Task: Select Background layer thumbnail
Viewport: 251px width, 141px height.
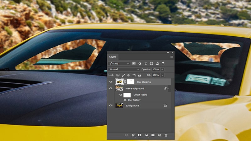Action: [x=119, y=105]
